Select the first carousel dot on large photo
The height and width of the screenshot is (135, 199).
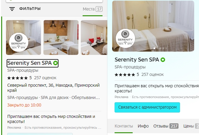pyautogui.click(x=154, y=48)
